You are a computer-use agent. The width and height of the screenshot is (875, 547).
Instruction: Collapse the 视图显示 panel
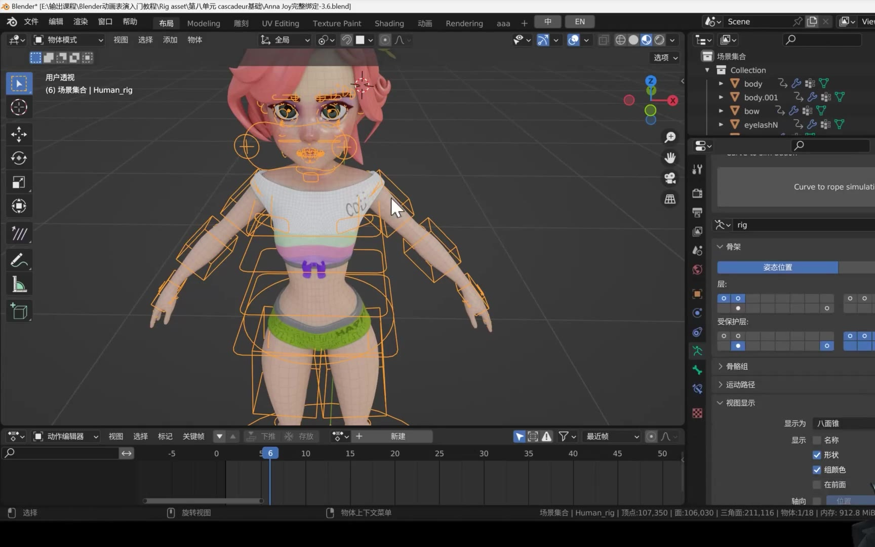point(740,403)
